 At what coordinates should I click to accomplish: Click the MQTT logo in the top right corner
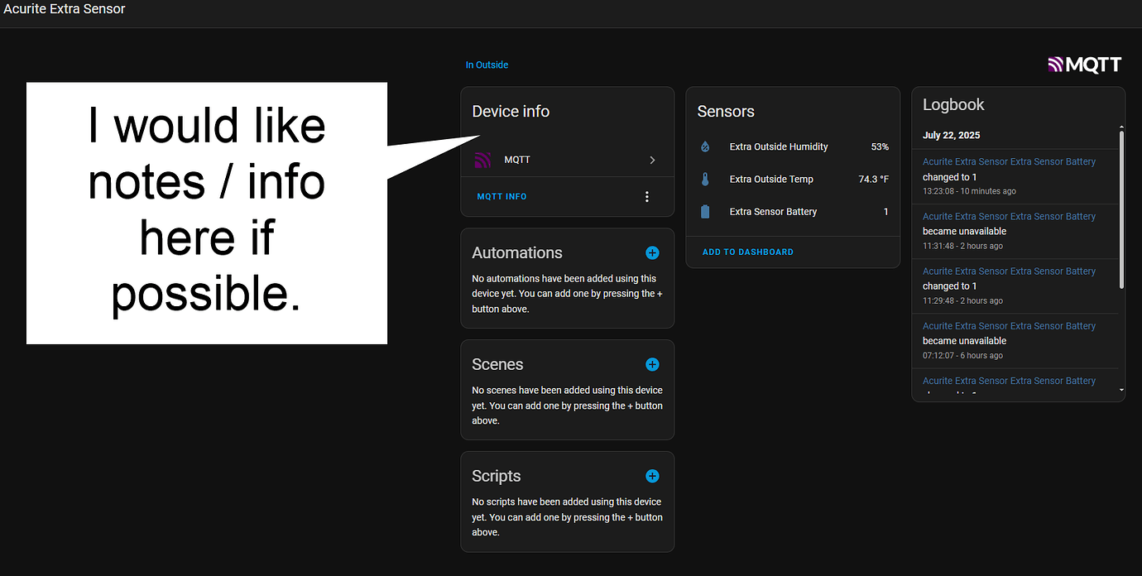tap(1084, 64)
